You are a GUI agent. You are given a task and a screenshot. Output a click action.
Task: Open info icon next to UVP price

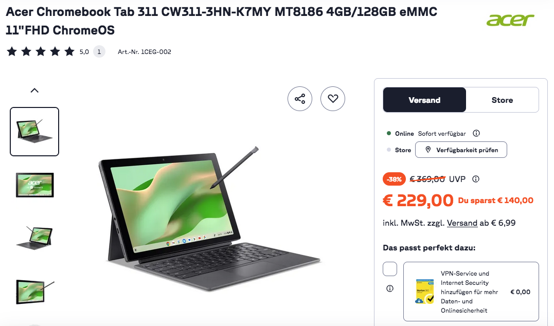(476, 179)
